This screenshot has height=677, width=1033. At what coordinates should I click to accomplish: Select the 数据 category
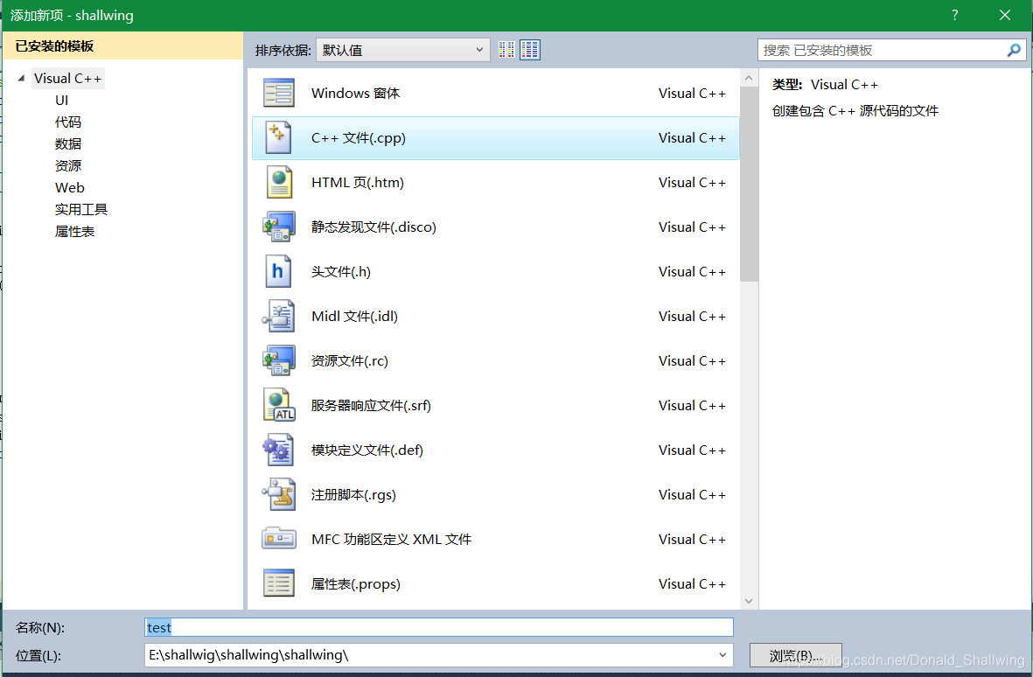coord(68,143)
